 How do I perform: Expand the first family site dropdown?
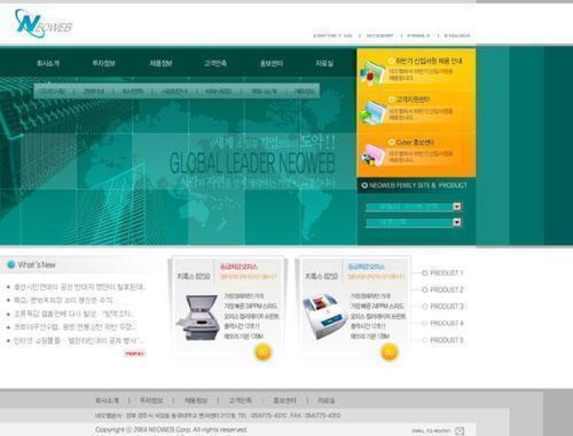pos(456,207)
